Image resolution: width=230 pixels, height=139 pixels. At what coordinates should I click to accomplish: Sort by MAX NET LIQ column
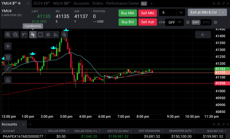[215, 131]
